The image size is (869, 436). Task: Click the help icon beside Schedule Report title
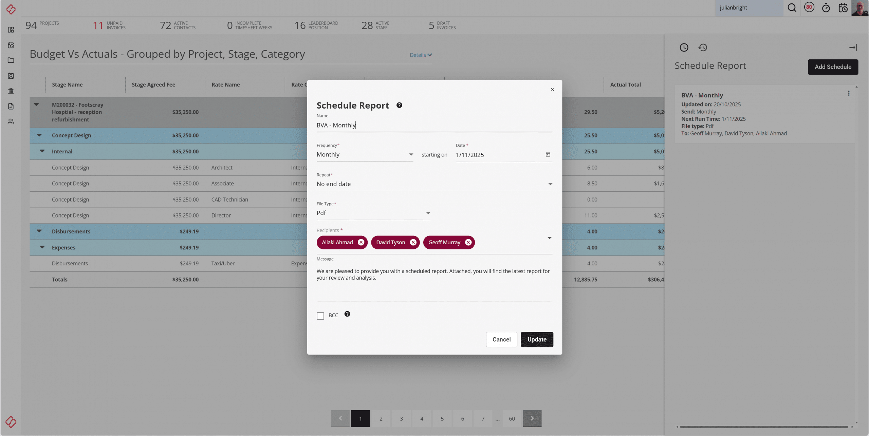click(399, 105)
